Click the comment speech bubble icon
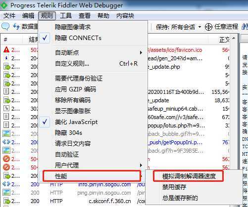The image size is (248, 207). [x=5, y=27]
